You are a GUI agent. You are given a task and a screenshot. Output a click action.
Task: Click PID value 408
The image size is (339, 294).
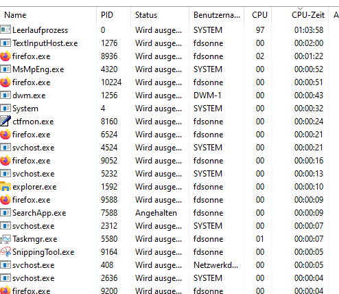pyautogui.click(x=107, y=265)
